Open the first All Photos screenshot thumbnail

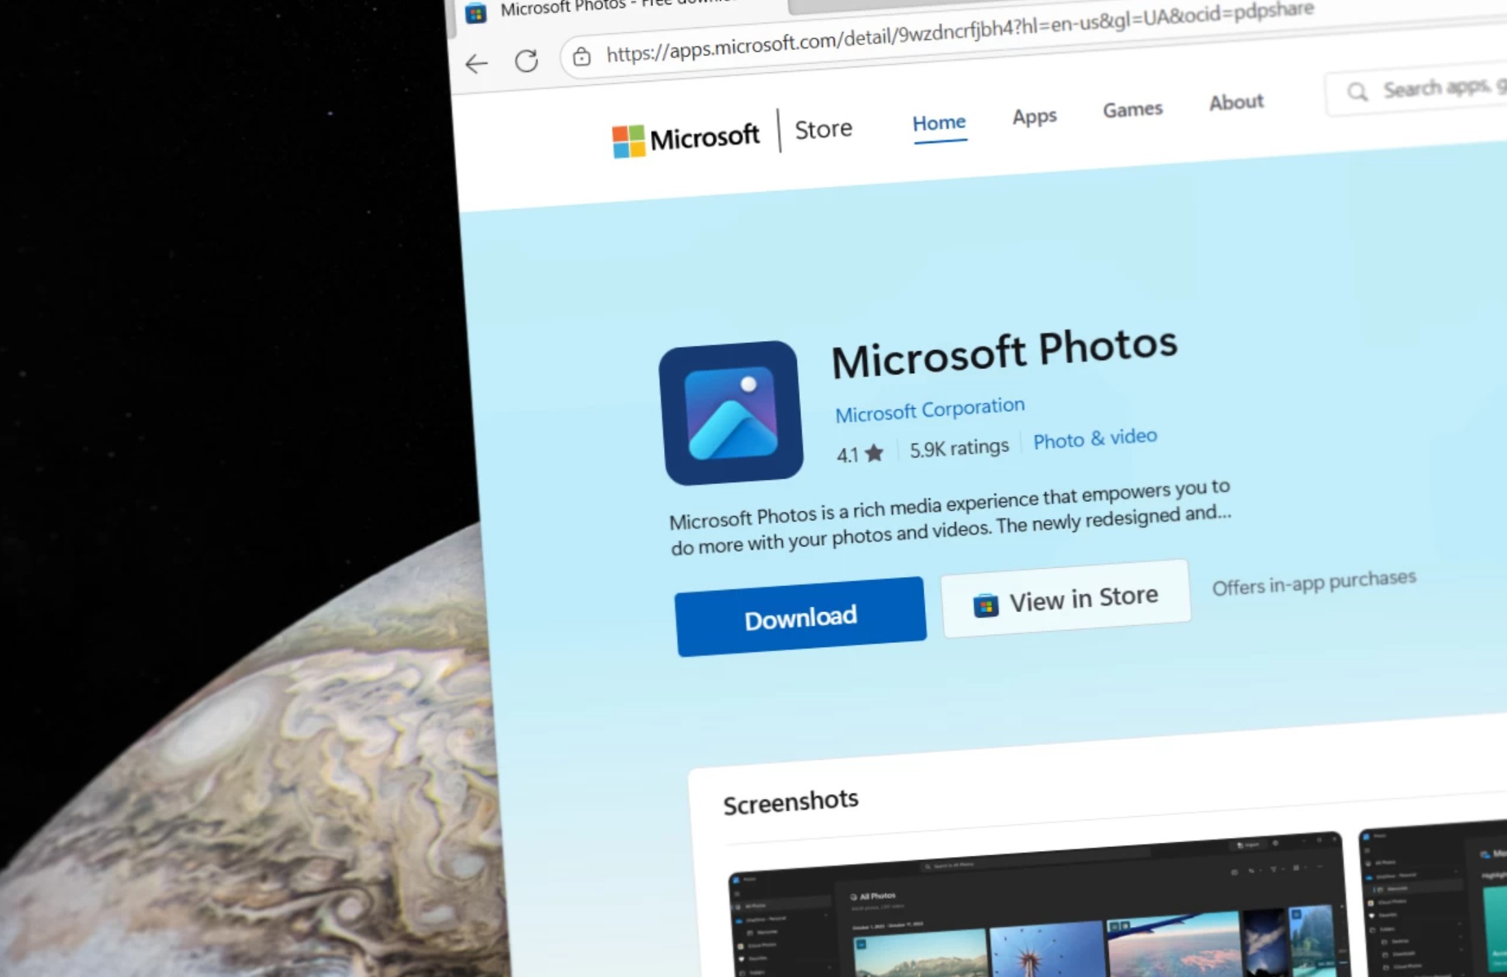1034,911
